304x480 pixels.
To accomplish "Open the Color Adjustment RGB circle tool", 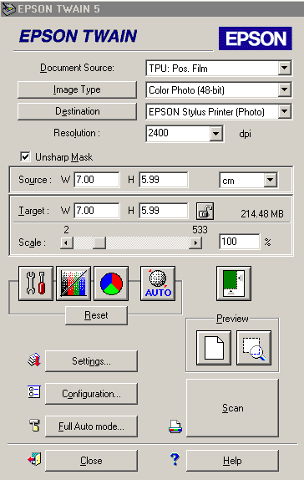I will point(111,283).
